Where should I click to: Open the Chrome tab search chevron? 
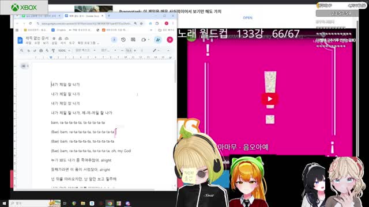17,16
